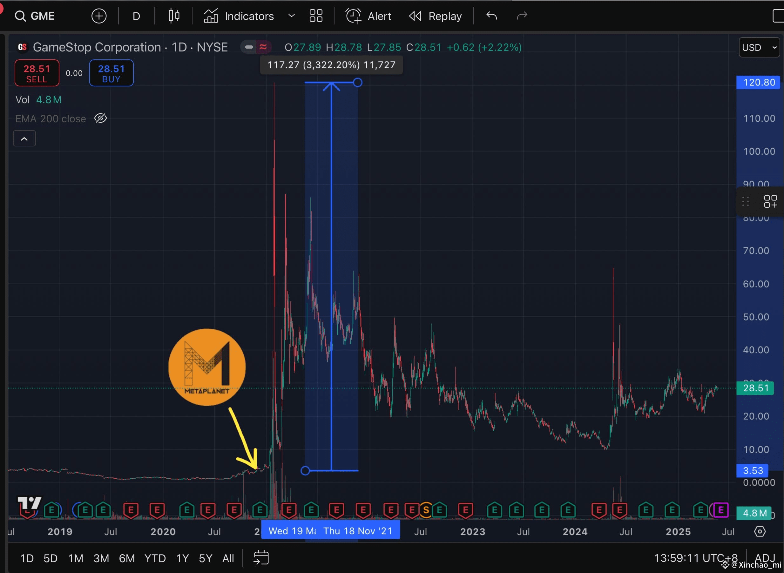Image resolution: width=784 pixels, height=573 pixels.
Task: Toggle ADJ adjusted data setting
Action: [x=765, y=558]
